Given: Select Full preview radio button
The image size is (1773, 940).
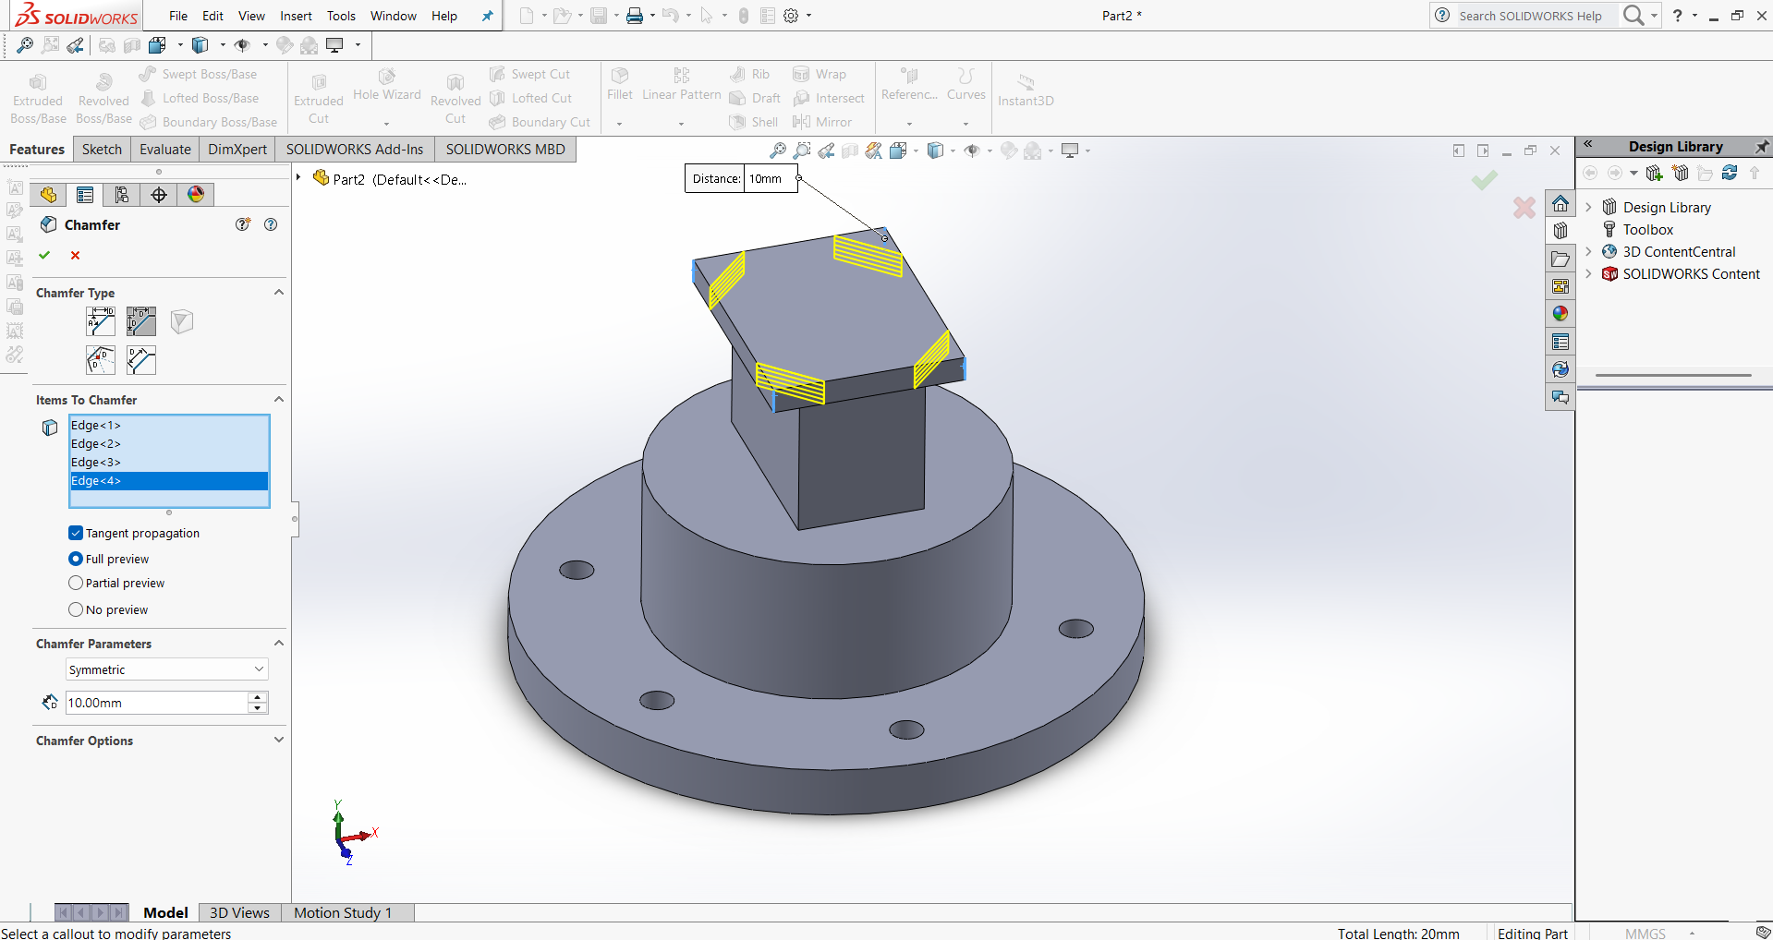Looking at the screenshot, I should [76, 559].
